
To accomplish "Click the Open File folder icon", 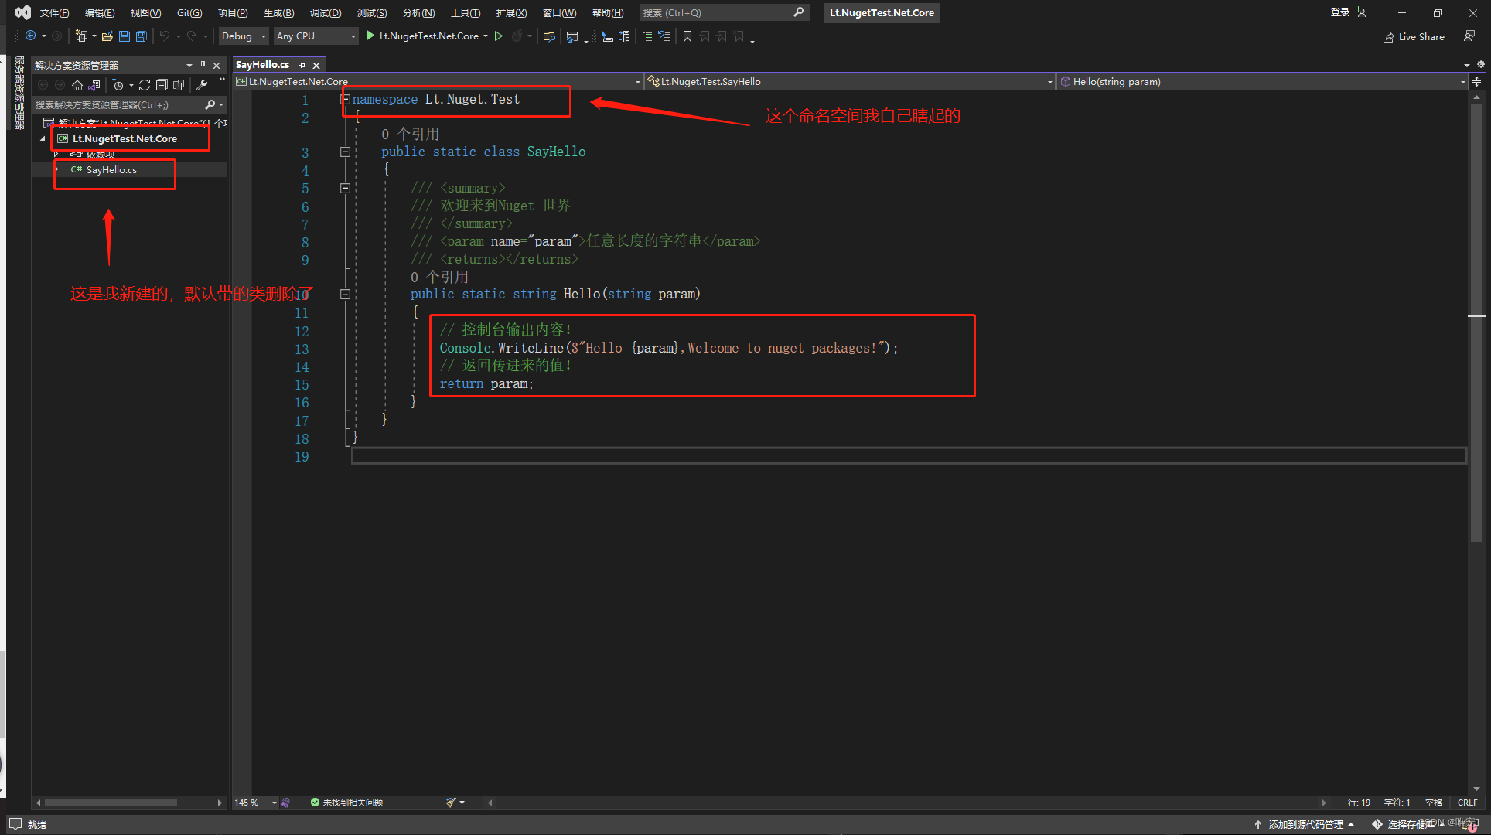I will (107, 36).
